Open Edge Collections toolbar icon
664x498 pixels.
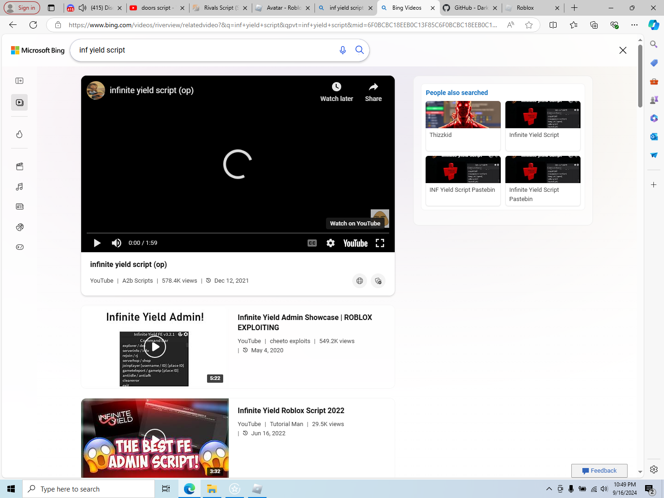pyautogui.click(x=594, y=25)
